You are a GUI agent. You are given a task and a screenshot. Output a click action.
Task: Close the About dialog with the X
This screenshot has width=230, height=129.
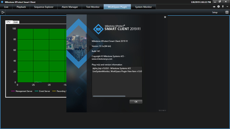click(165, 17)
